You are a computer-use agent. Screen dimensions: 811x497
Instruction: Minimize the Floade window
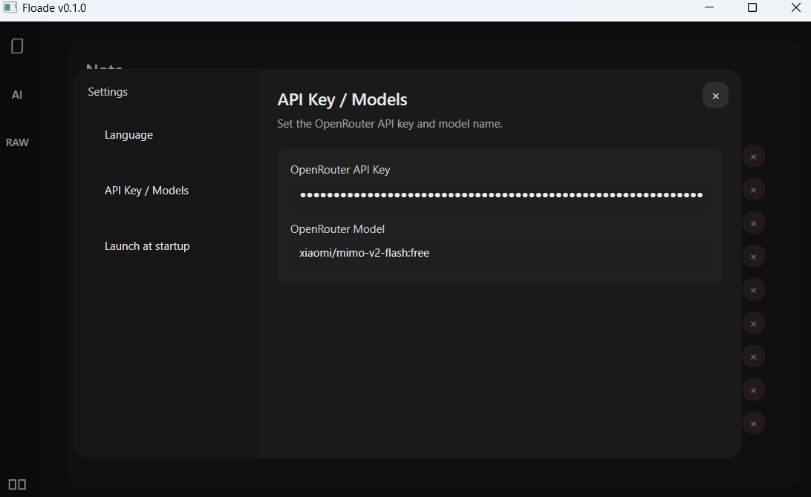tap(709, 7)
